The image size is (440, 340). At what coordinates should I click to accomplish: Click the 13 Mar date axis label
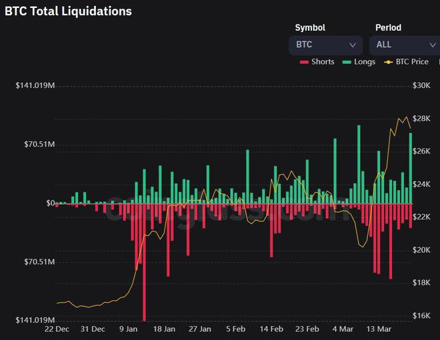point(379,329)
